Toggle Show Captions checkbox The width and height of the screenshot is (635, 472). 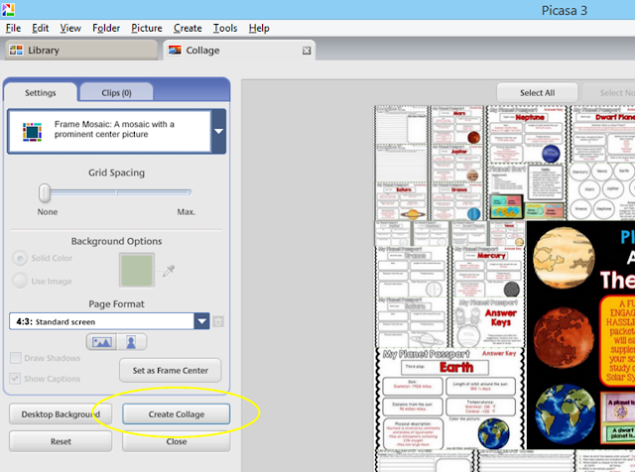(x=16, y=379)
